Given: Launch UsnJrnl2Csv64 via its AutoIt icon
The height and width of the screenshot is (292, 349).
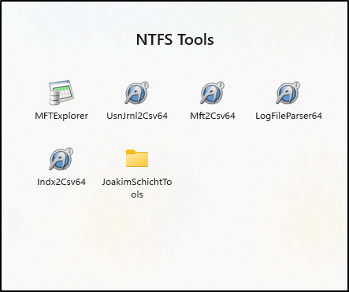Looking at the screenshot, I should (x=137, y=93).
